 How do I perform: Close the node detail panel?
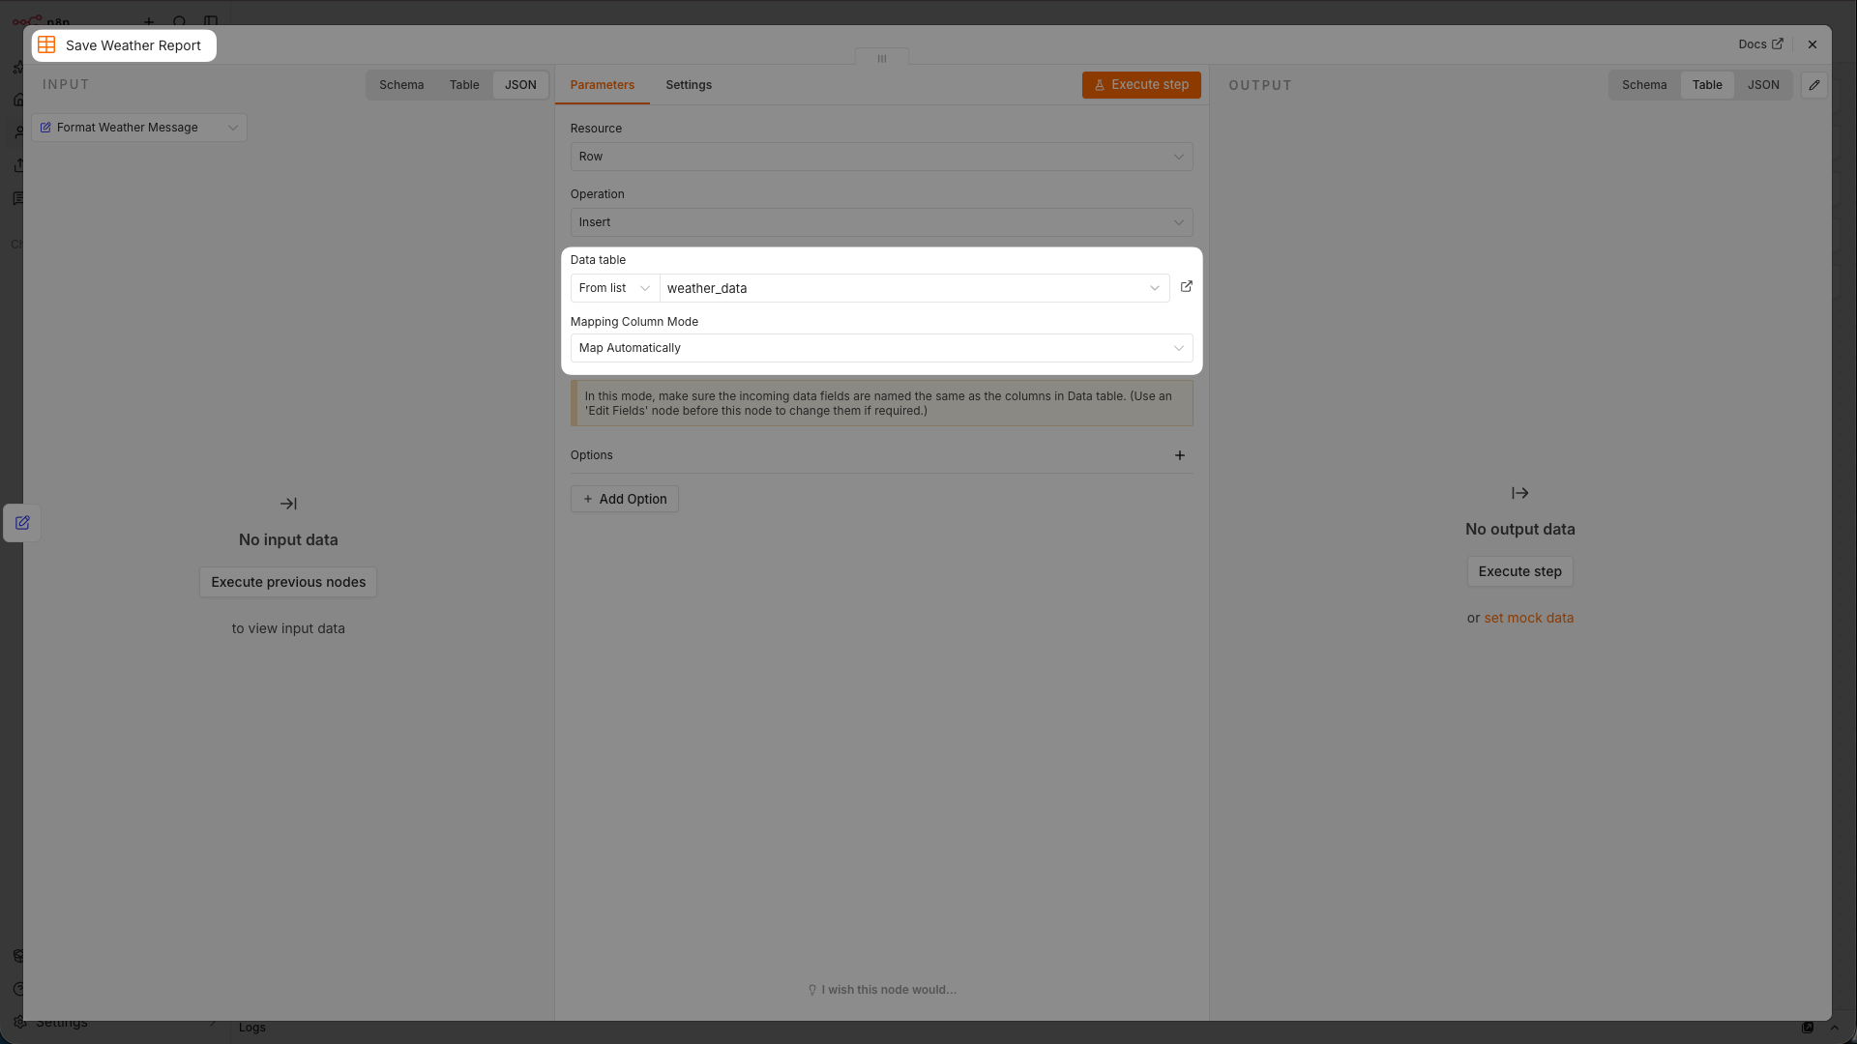tap(1813, 44)
